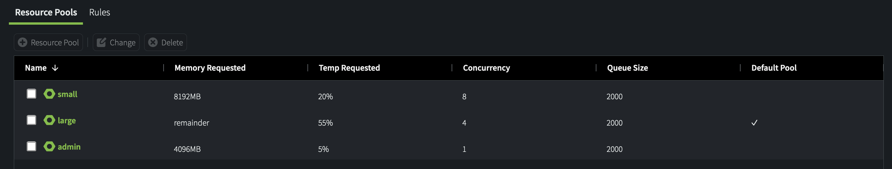Click the hexagon icon next to large
The height and width of the screenshot is (169, 892).
pos(49,120)
